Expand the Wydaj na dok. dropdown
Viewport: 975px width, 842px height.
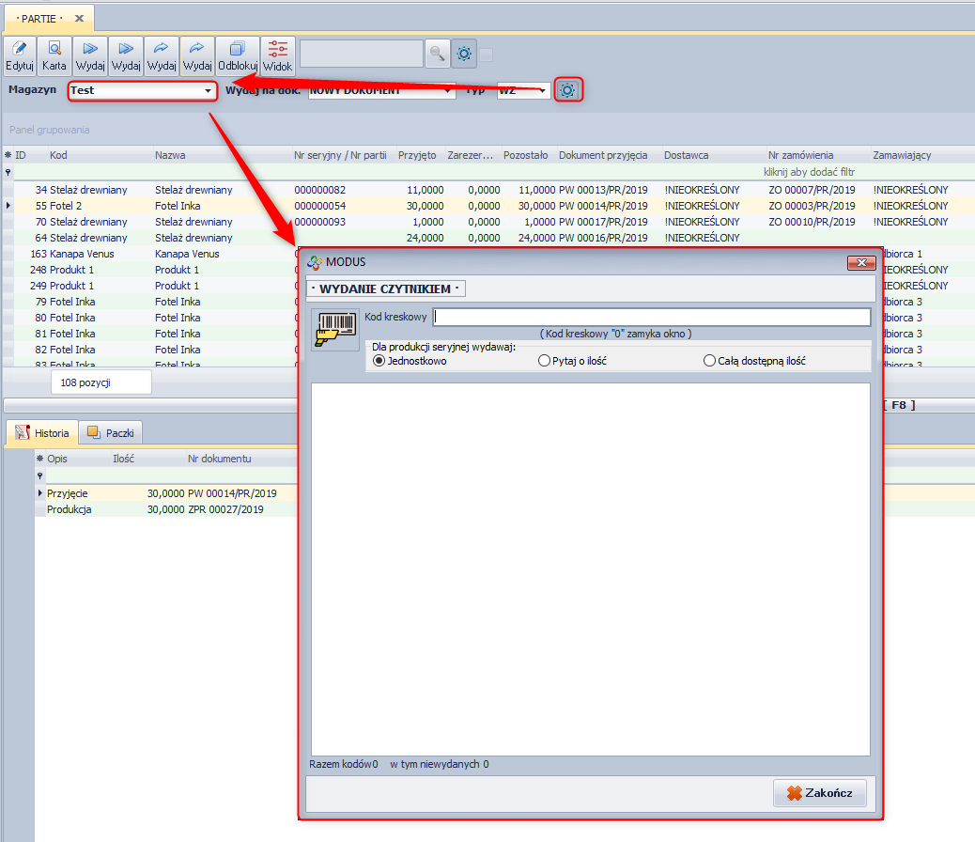(448, 91)
